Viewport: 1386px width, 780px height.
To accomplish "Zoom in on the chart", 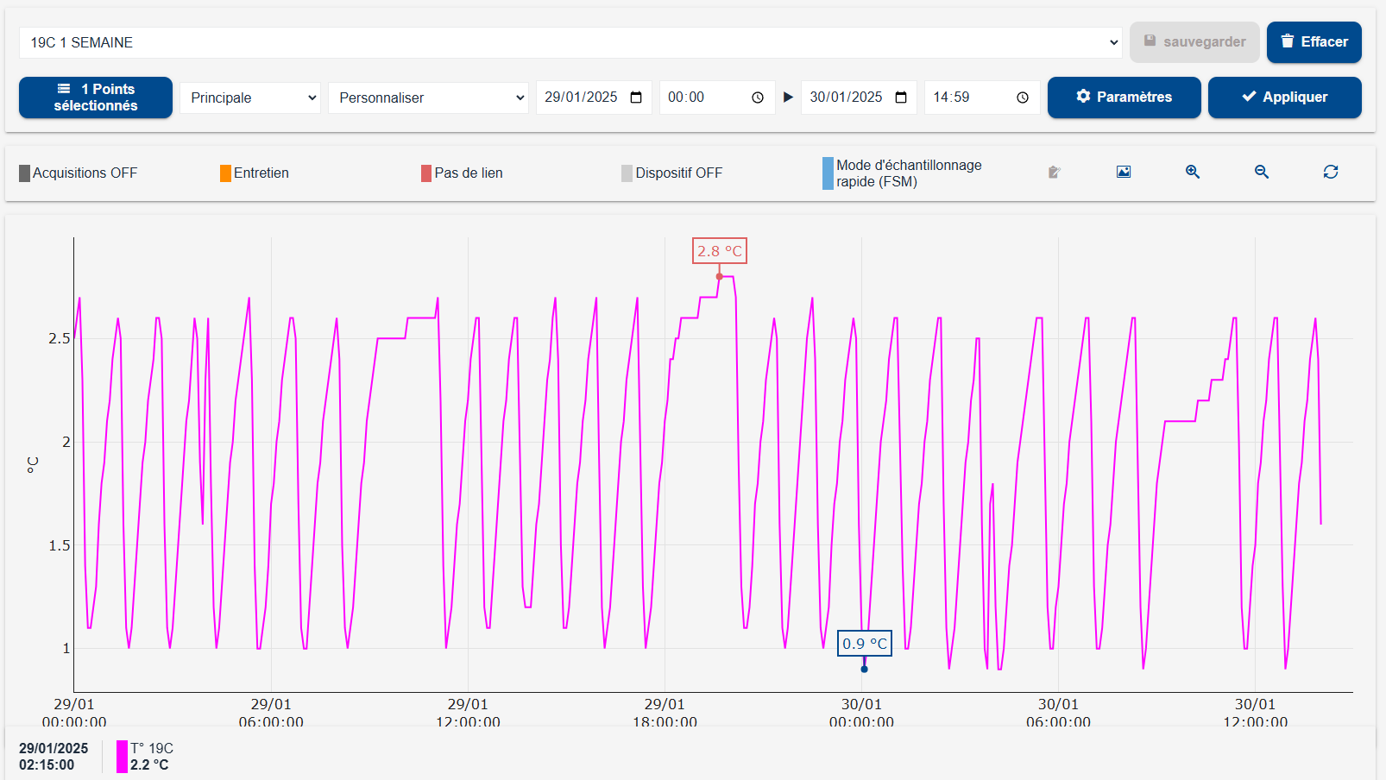I will (x=1192, y=173).
